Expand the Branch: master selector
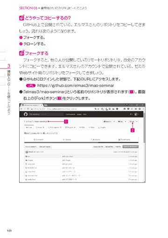Image resolution: width=168 pixels, height=238 pixels. coord(31,147)
